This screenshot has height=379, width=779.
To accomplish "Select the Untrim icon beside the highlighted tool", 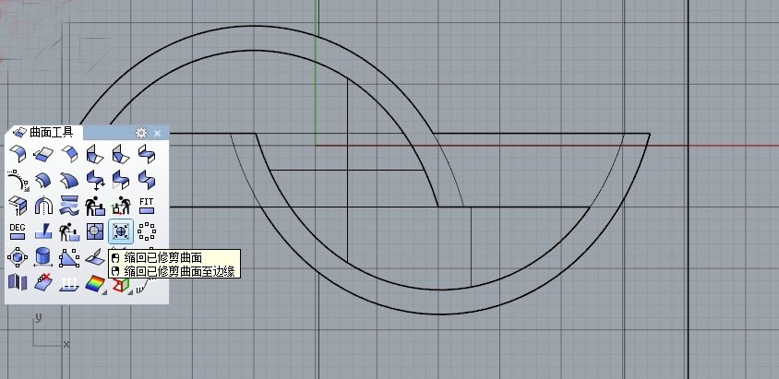I will [95, 231].
